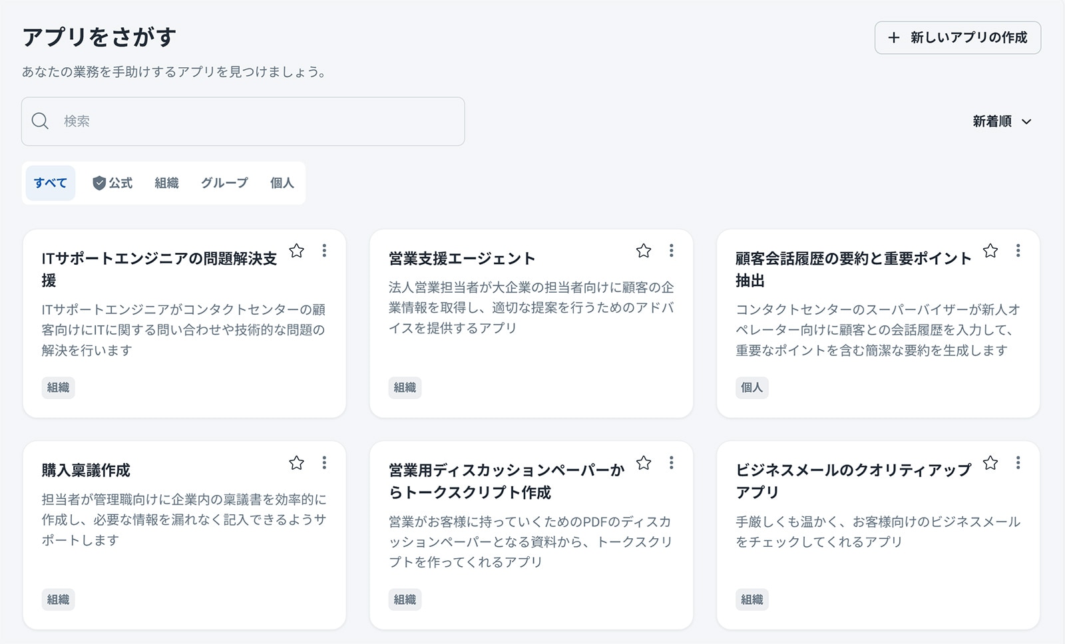This screenshot has height=644, width=1065.
Task: Switch to the 個人 tab
Action: pyautogui.click(x=282, y=183)
